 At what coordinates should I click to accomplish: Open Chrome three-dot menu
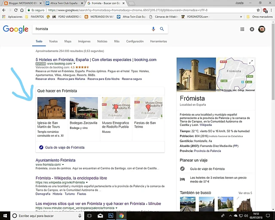click(271, 10)
